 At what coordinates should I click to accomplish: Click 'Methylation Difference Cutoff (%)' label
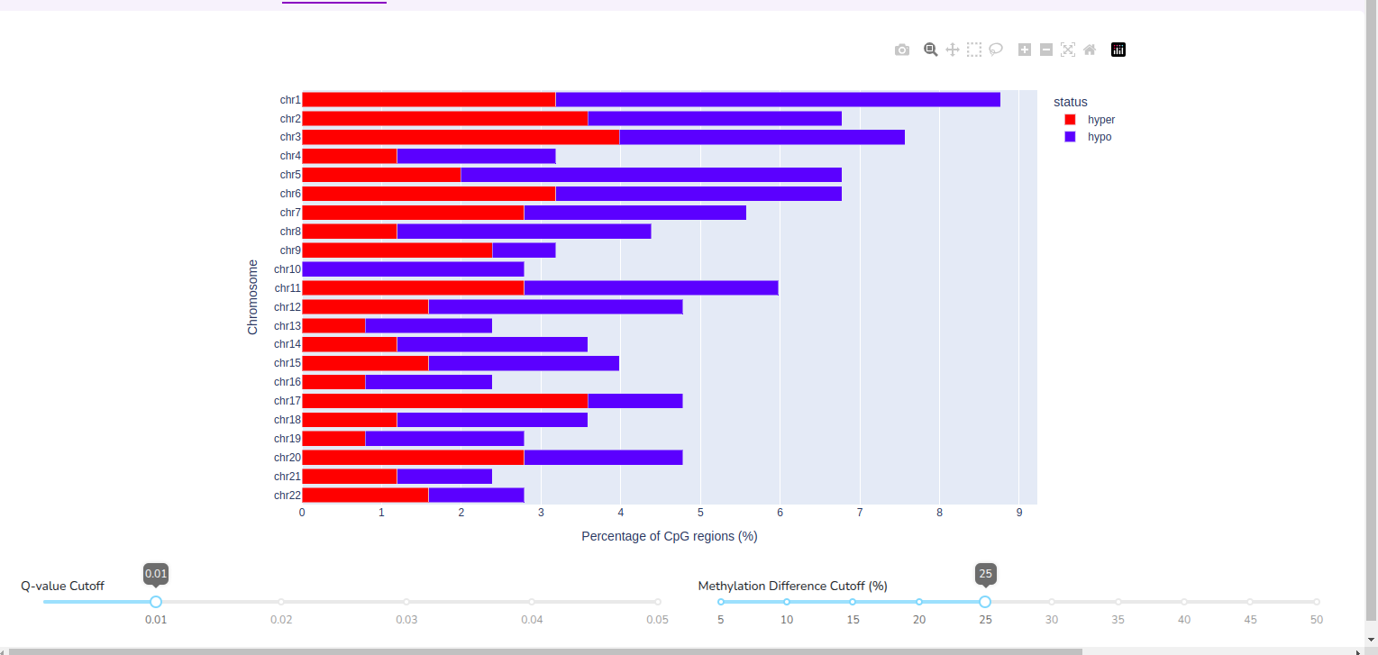click(x=793, y=586)
